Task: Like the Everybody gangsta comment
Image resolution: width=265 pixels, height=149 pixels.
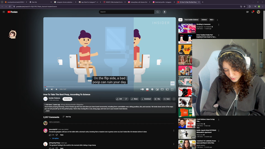Action: click(50, 135)
